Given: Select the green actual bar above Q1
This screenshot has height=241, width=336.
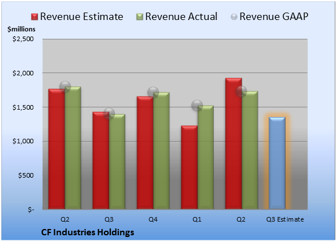Looking at the screenshot, I should pos(206,157).
